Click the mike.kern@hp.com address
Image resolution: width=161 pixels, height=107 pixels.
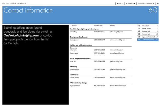click(x=116, y=50)
